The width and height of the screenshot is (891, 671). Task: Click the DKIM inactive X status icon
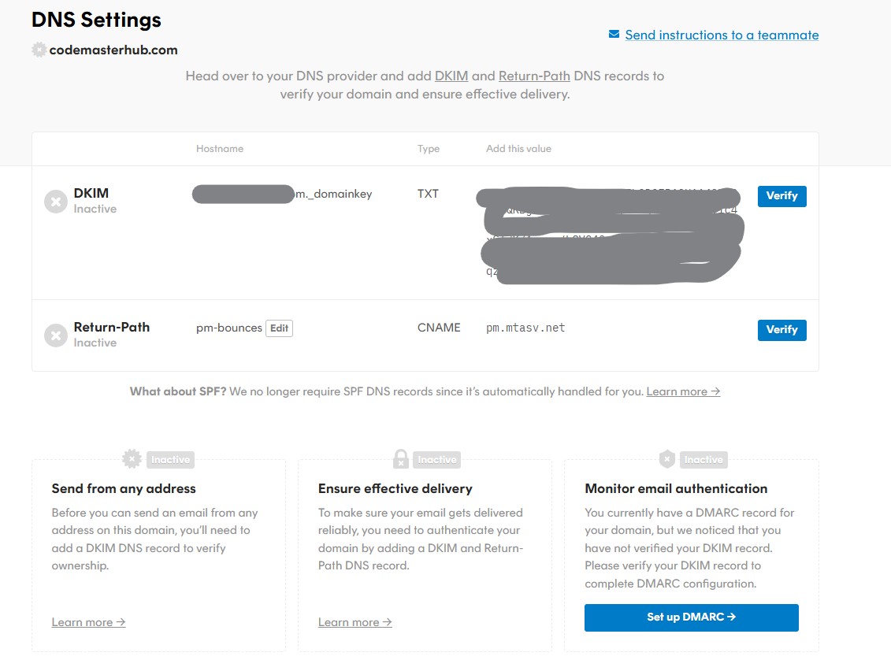(x=55, y=202)
